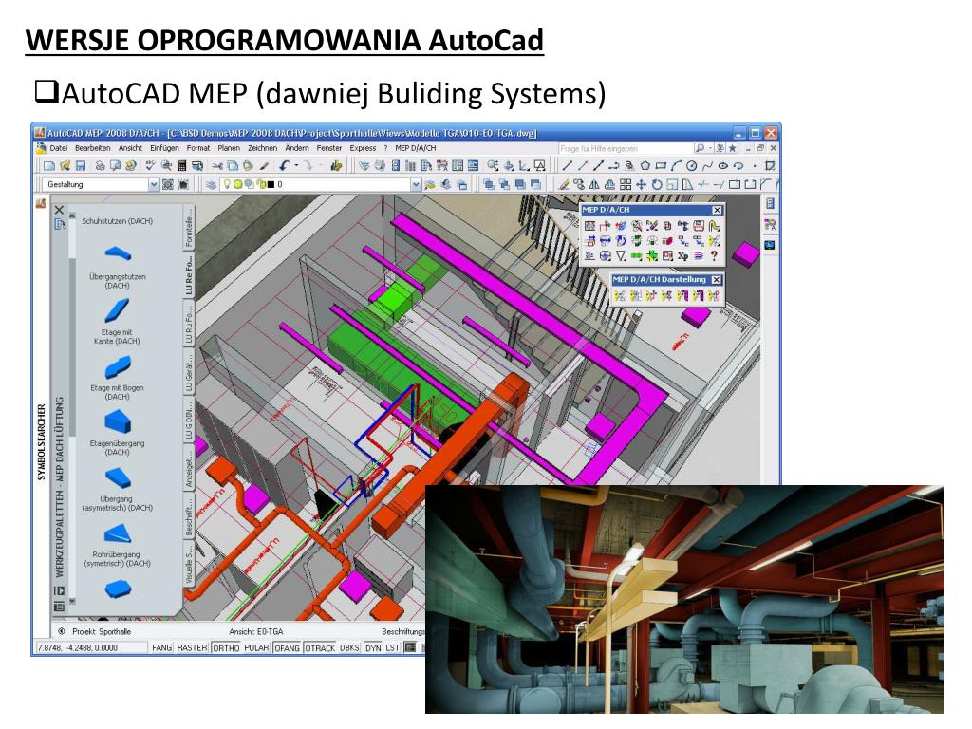
Task: Open the layer list dropdown arrow
Action: pos(416,185)
